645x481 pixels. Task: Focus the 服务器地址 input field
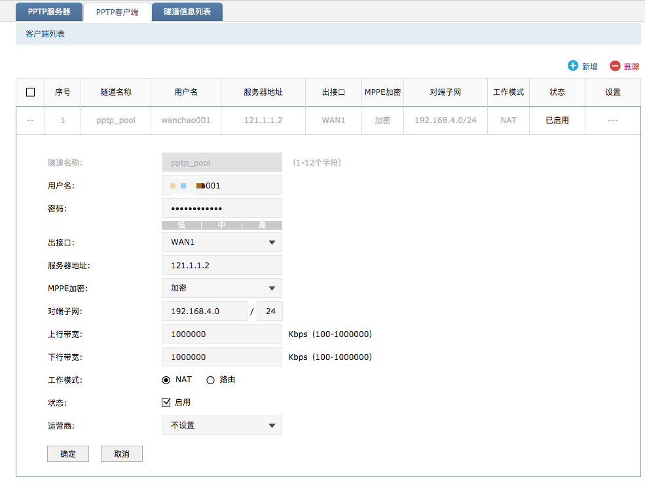221,265
